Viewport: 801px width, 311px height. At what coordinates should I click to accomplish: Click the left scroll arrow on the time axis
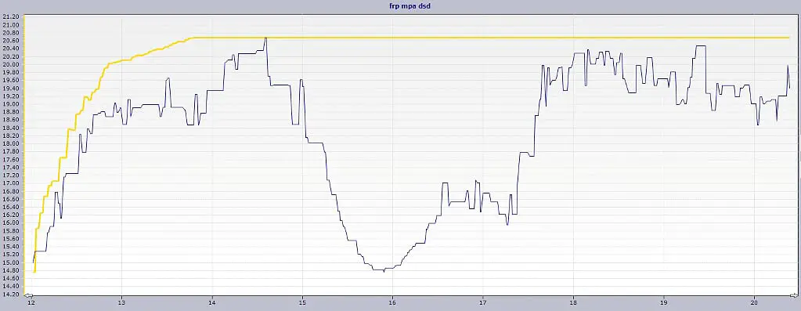pos(29,295)
